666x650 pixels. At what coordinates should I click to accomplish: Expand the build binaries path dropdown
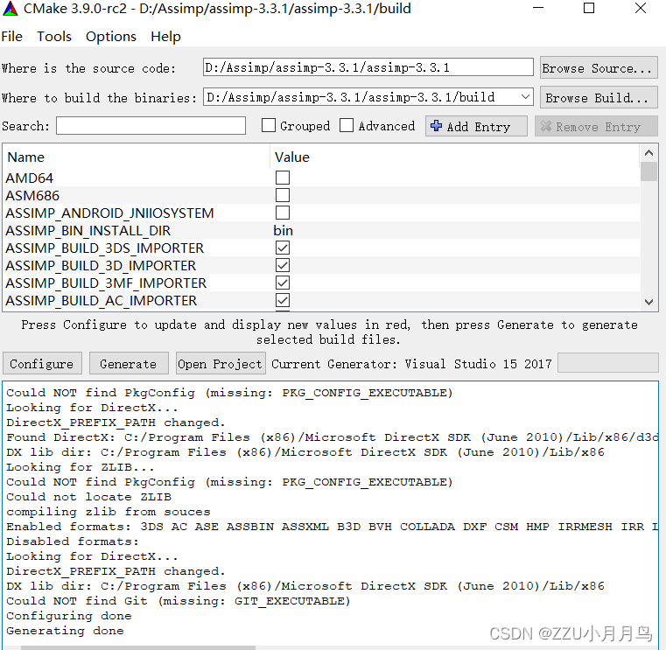tap(525, 97)
